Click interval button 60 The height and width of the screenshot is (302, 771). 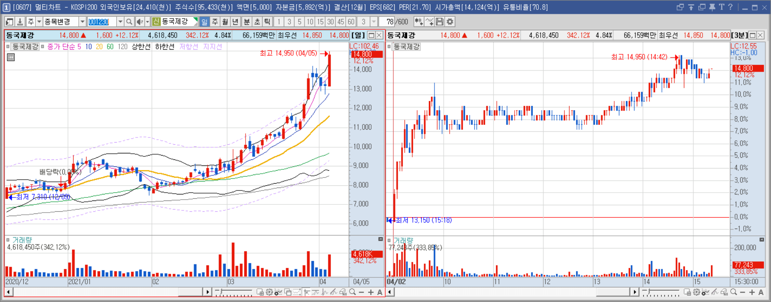pyautogui.click(x=351, y=22)
